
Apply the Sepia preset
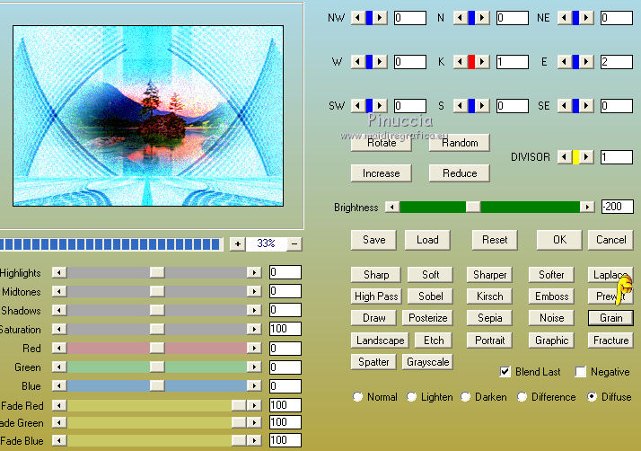point(489,318)
